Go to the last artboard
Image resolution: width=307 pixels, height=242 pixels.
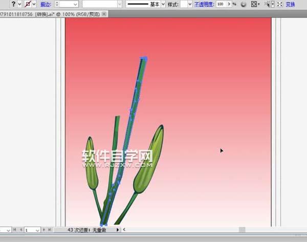pyautogui.click(x=50, y=230)
